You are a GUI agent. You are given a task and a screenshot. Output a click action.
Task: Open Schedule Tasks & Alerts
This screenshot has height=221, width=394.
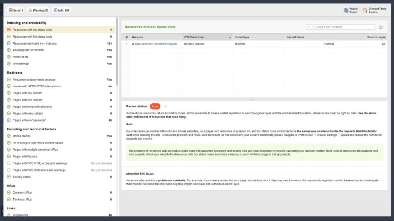[x=374, y=10]
